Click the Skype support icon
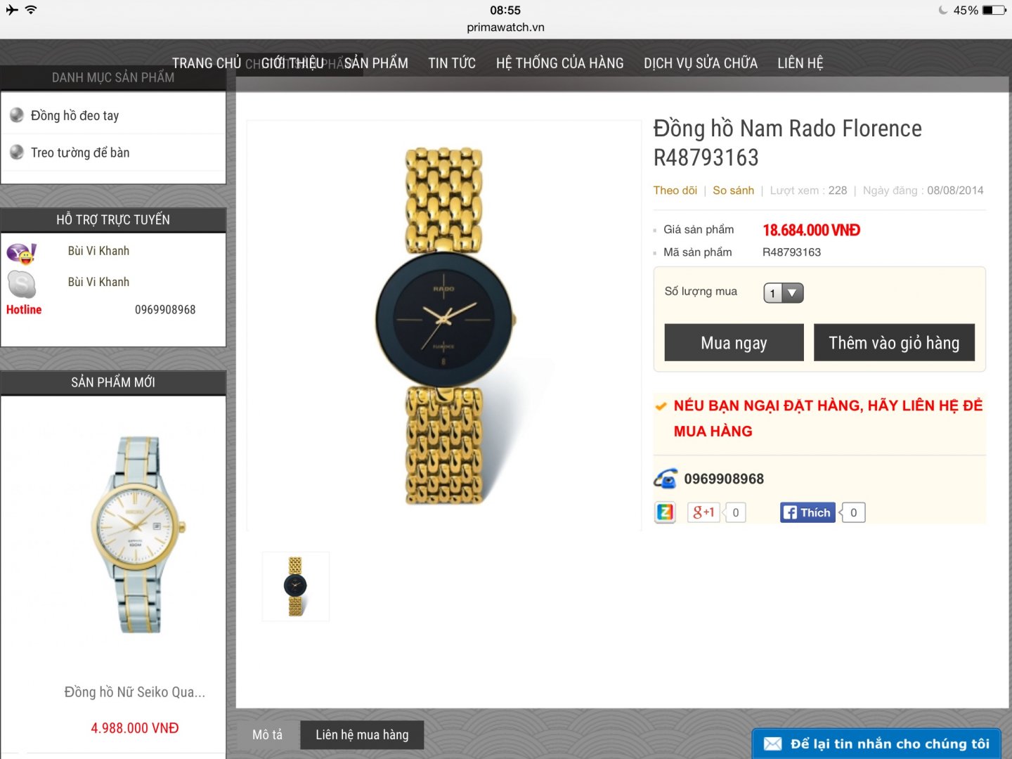Screen dimensions: 1012x759 [x=22, y=285]
